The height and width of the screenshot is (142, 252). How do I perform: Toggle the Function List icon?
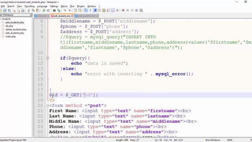[x=108, y=11]
